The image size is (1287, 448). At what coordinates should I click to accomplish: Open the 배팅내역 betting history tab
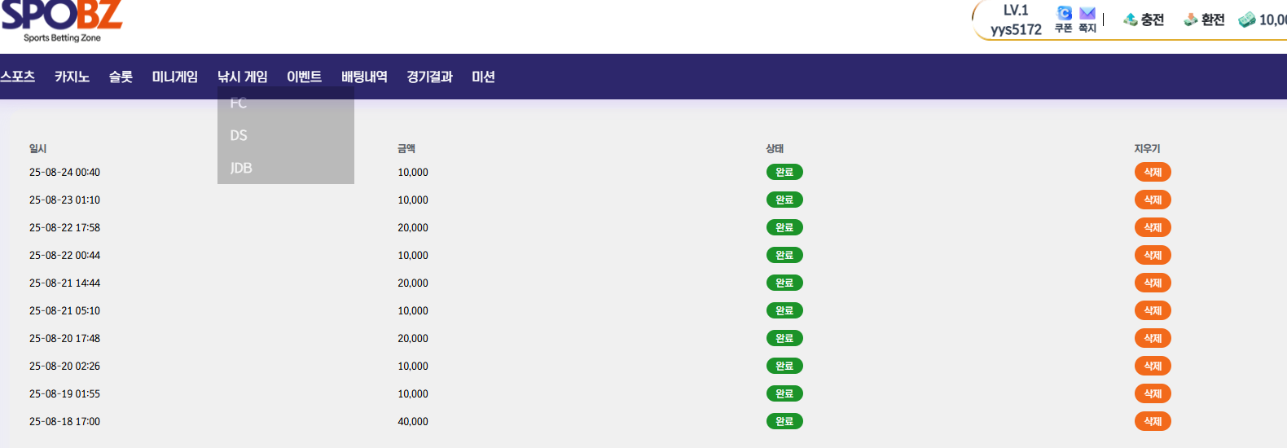coord(364,77)
